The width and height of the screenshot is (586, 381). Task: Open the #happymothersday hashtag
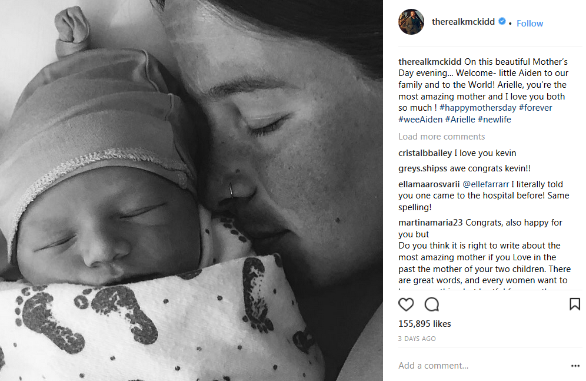point(478,108)
